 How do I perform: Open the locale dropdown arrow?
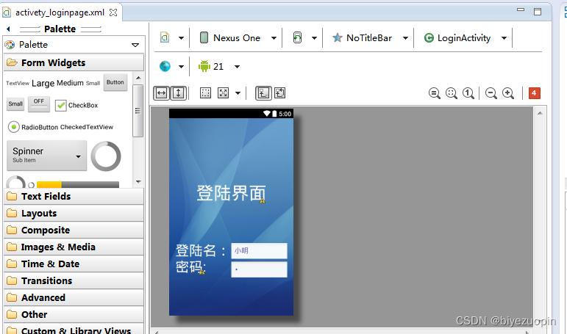pos(181,67)
